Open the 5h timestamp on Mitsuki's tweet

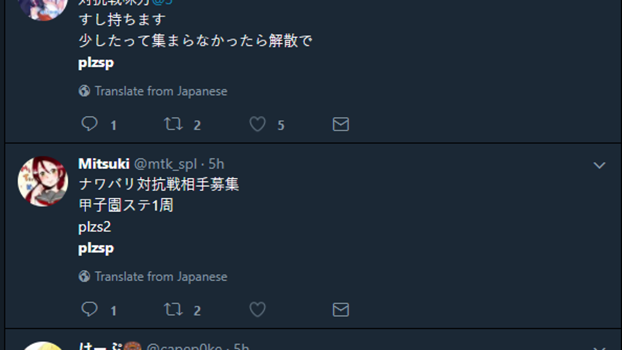(216, 164)
